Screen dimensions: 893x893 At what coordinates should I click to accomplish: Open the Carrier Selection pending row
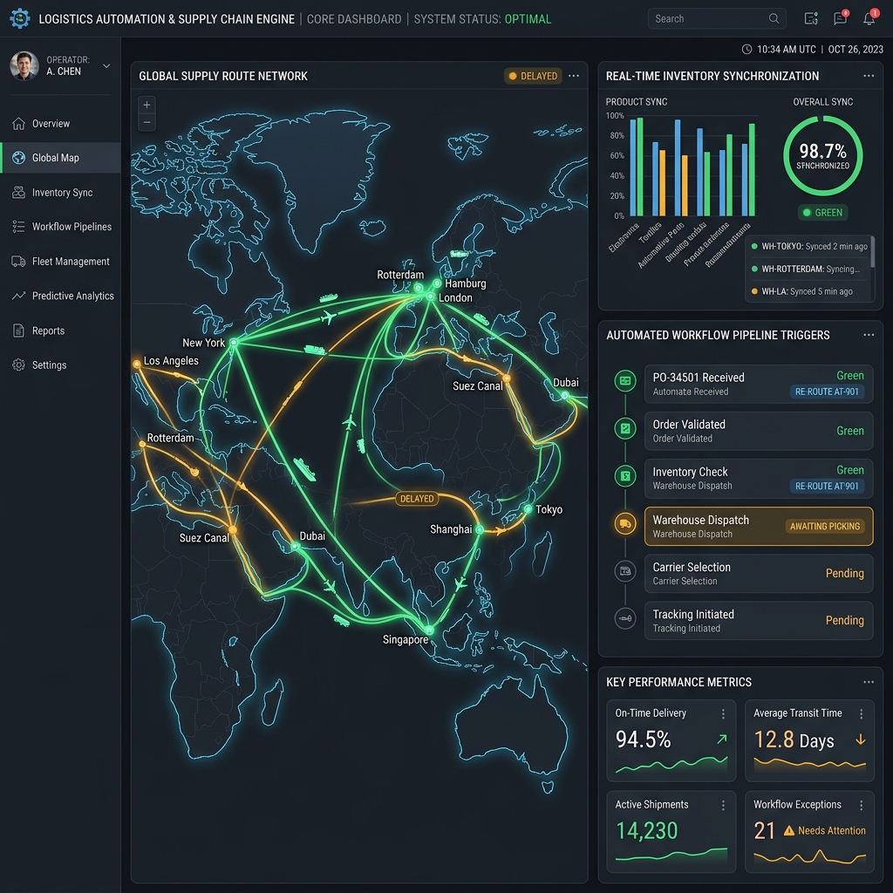[x=759, y=574]
